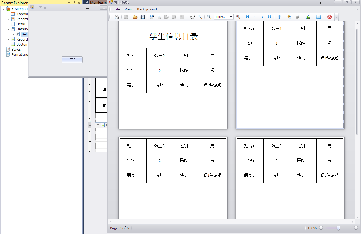This screenshot has width=361, height=234.
Task: Open the Watermark settings icon
Action: pos(297,17)
